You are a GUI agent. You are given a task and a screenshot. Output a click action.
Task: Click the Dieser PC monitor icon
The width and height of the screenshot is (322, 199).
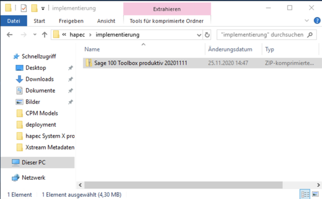[16, 163]
